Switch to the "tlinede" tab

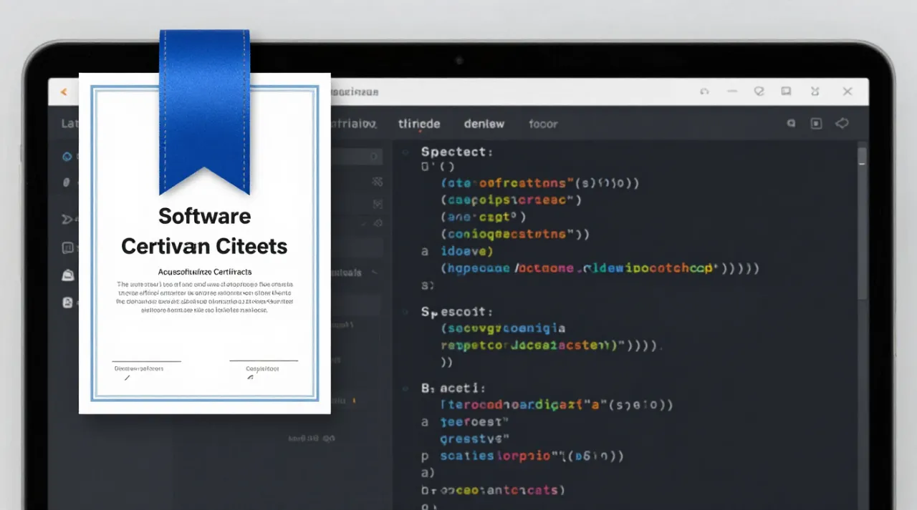419,124
